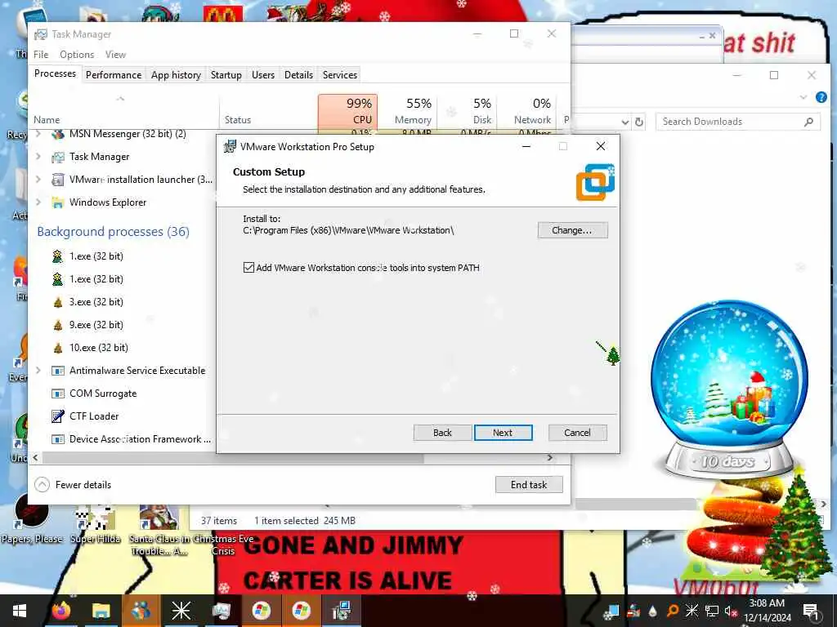Click the snow globe countdown widget
837x627 pixels.
tap(728, 389)
